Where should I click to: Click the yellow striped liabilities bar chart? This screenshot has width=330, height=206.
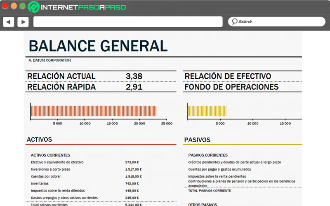pos(207,111)
